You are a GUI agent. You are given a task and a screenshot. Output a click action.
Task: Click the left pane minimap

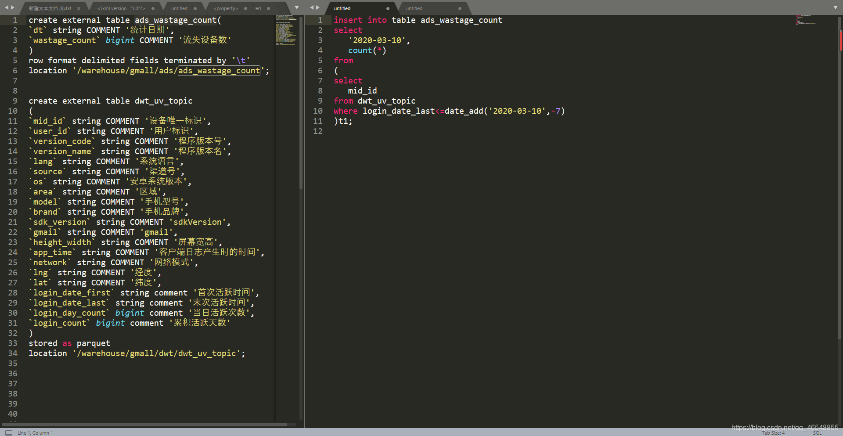click(286, 30)
